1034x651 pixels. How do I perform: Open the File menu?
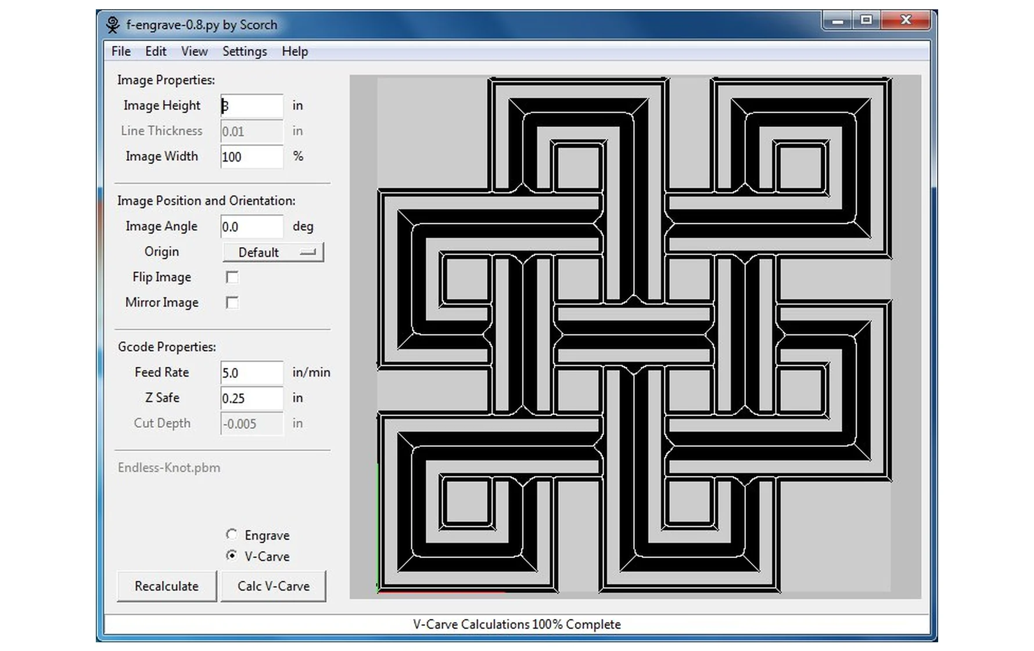click(x=121, y=52)
